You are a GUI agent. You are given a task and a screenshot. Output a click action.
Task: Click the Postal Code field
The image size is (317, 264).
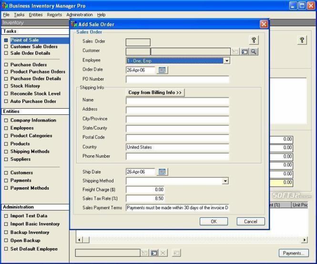point(177,138)
